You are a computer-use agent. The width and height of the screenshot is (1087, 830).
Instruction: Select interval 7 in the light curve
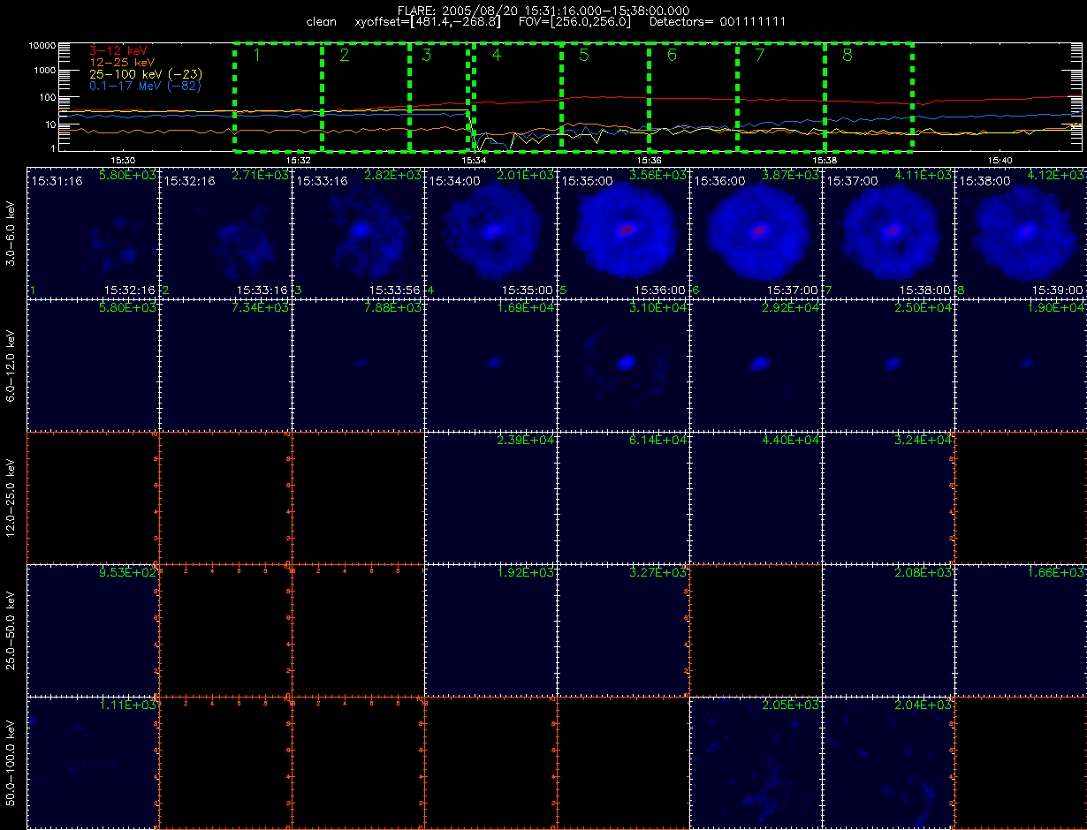click(x=781, y=96)
